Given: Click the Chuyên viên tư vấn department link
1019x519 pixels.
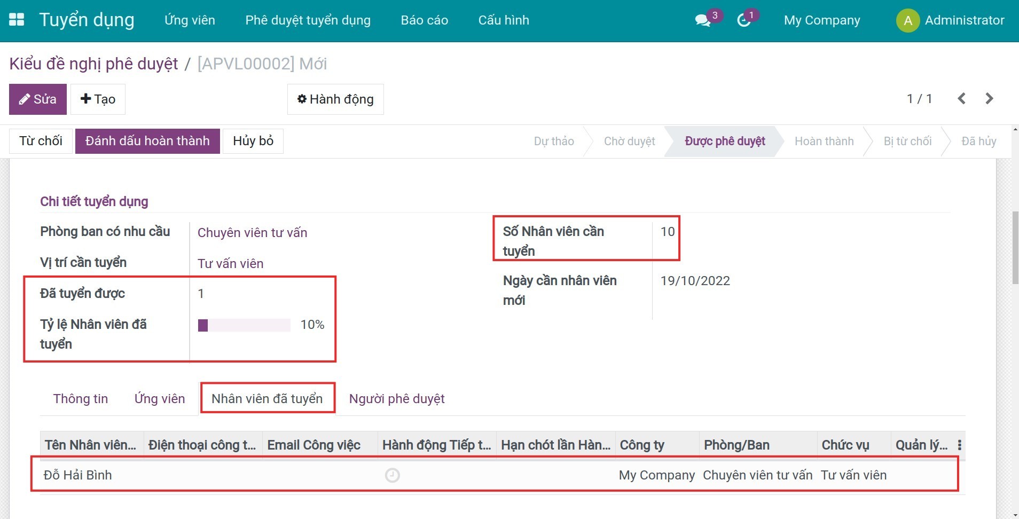Looking at the screenshot, I should coord(252,233).
